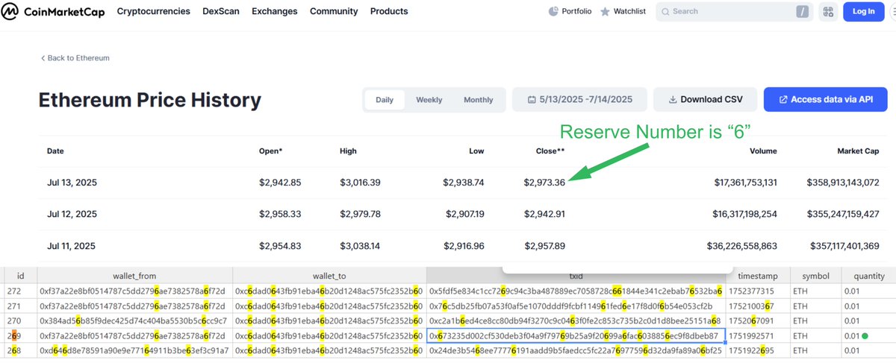
Task: Click the wallet_to column header
Action: point(329,275)
